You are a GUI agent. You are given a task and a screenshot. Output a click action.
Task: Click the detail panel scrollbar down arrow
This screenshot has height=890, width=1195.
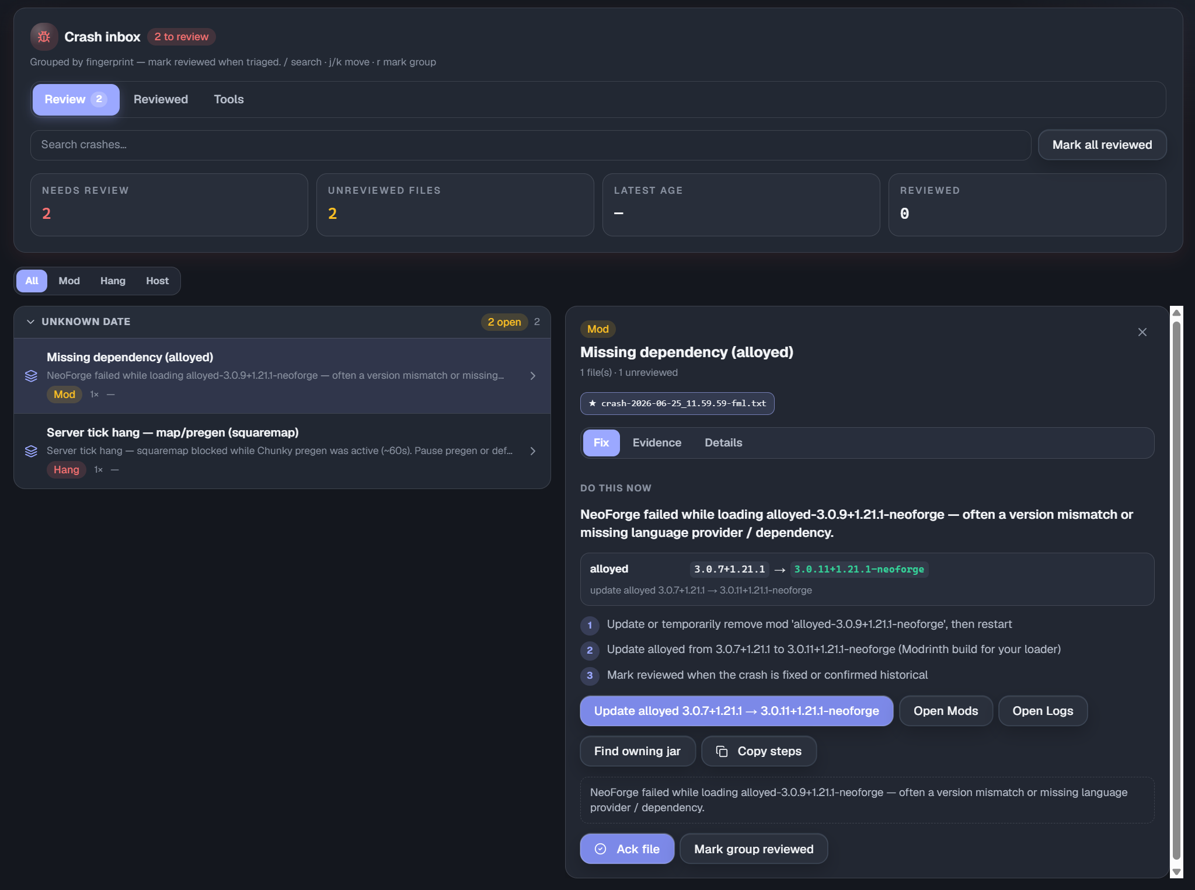tap(1177, 872)
